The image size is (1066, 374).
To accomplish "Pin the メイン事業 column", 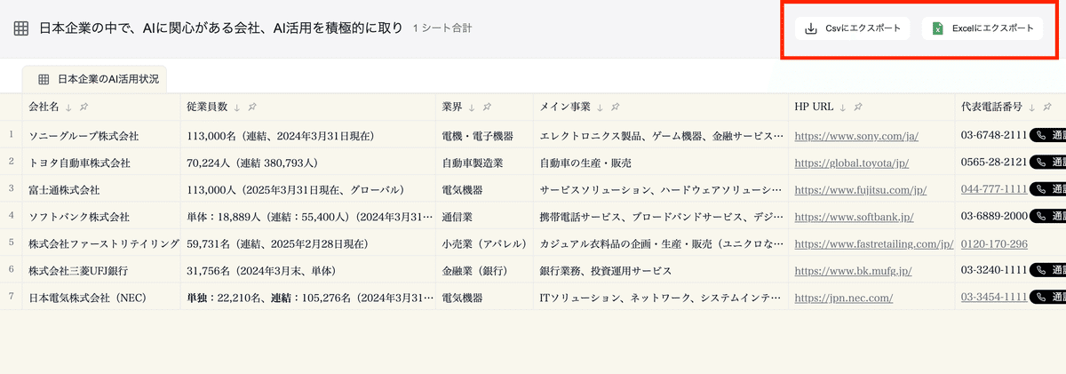I will (614, 107).
